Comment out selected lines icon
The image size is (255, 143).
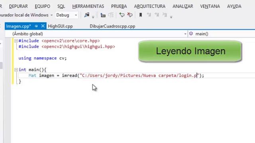[x=122, y=15]
